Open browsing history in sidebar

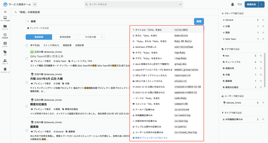click(x=5, y=36)
